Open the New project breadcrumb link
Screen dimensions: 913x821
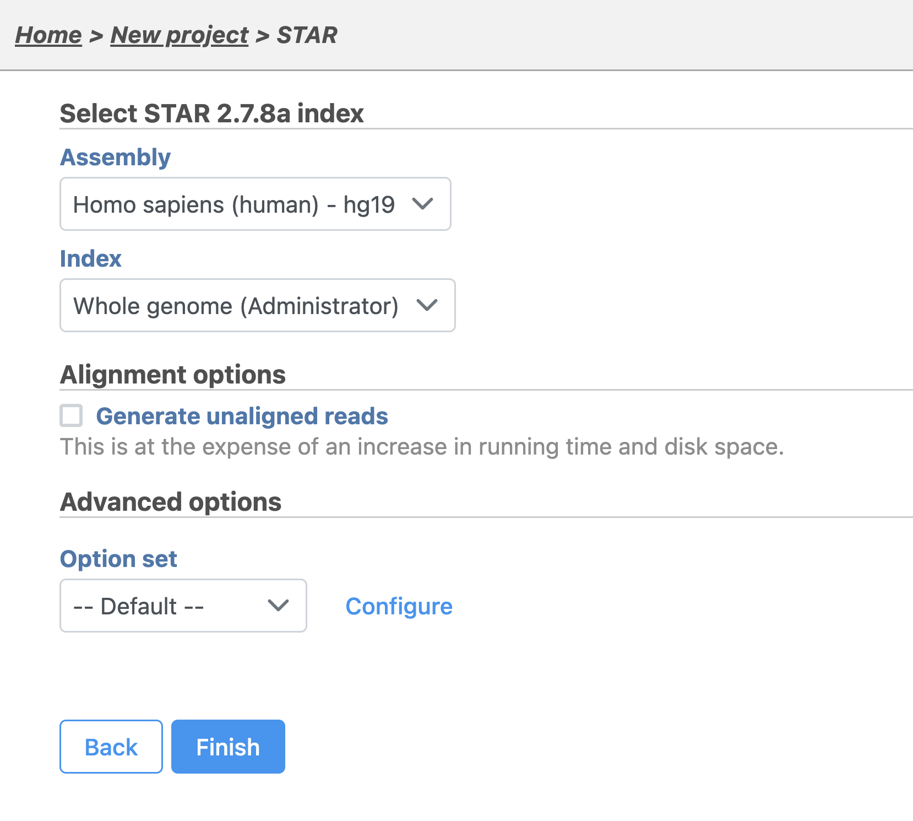point(179,35)
